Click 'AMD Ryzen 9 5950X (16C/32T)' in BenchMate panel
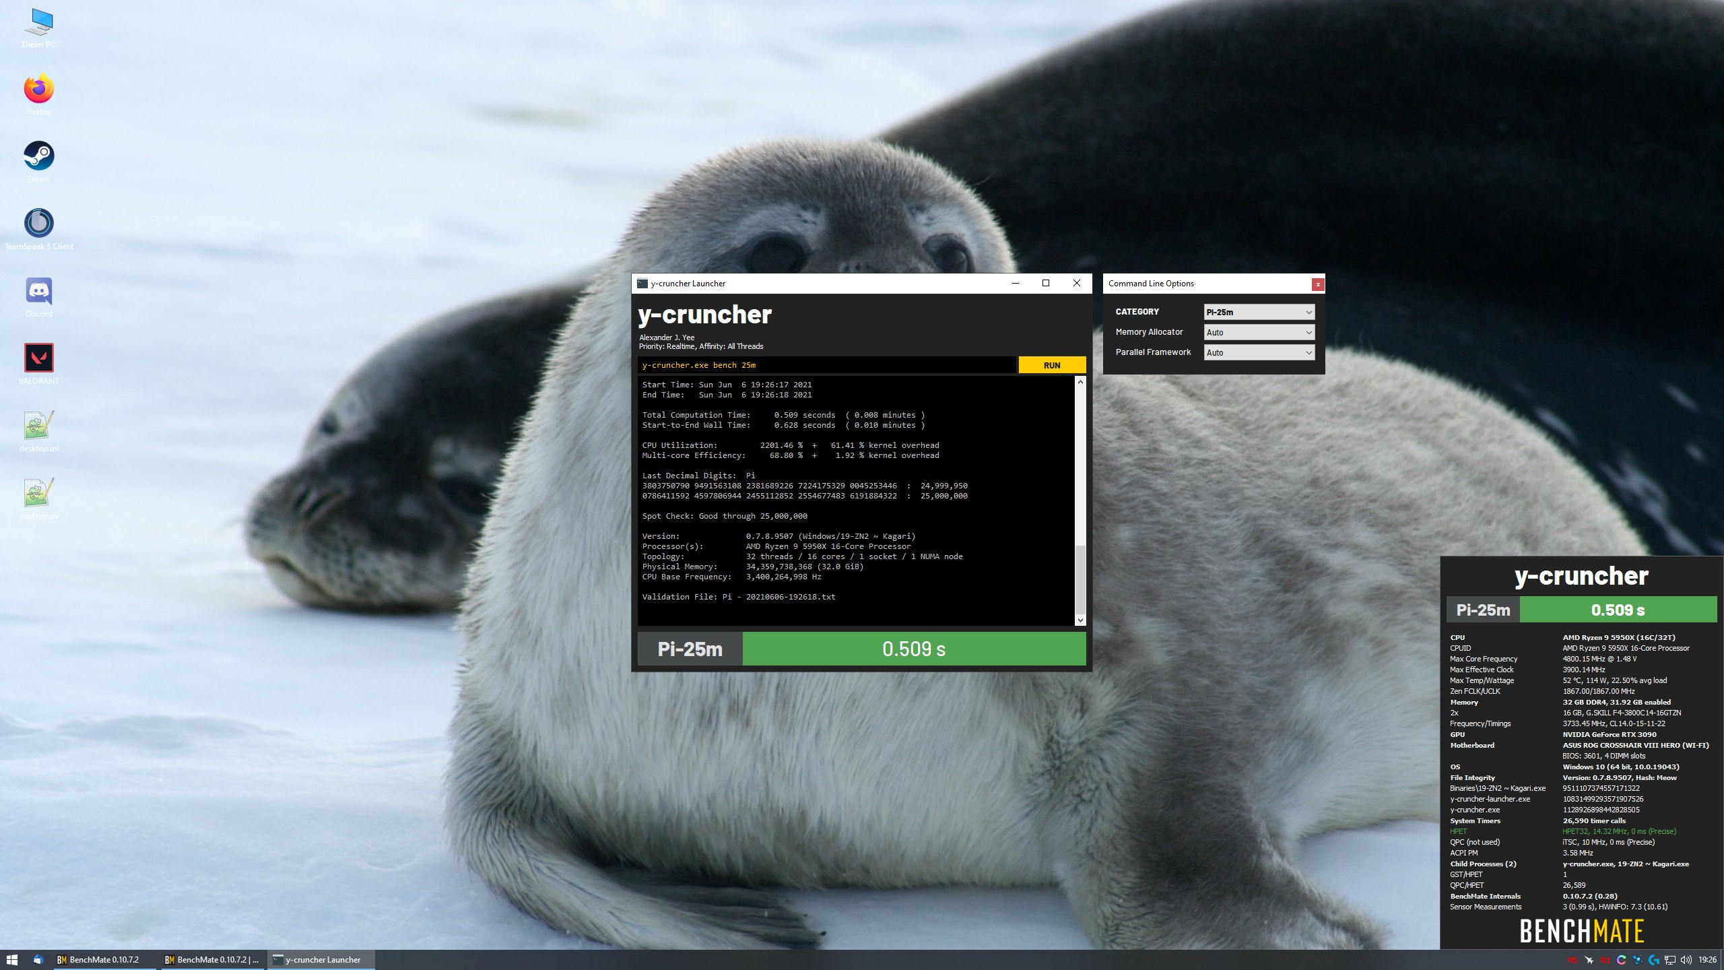Screen dimensions: 1724x970 point(1618,637)
